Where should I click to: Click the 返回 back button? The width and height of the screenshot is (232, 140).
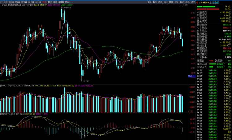pos(192,2)
